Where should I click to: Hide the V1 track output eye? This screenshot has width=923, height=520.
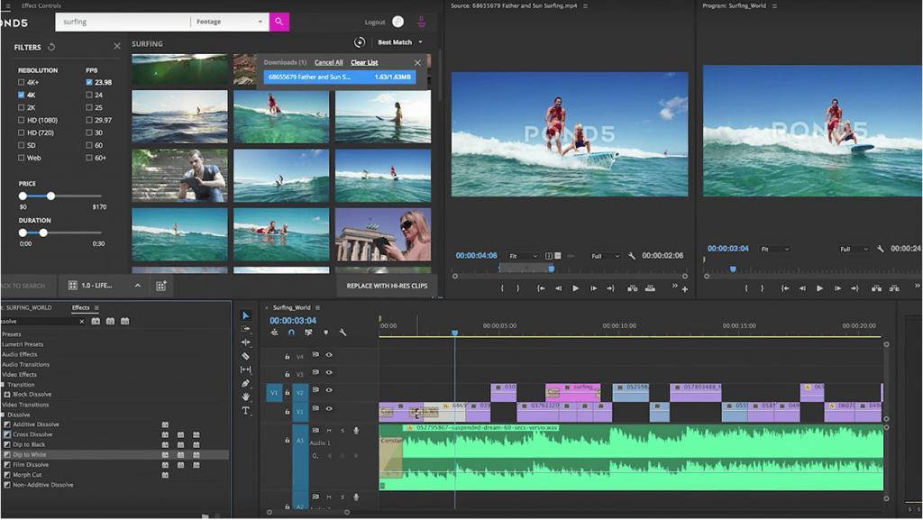(329, 407)
